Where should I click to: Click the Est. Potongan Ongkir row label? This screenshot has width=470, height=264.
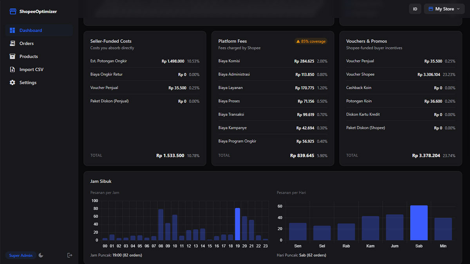click(108, 61)
